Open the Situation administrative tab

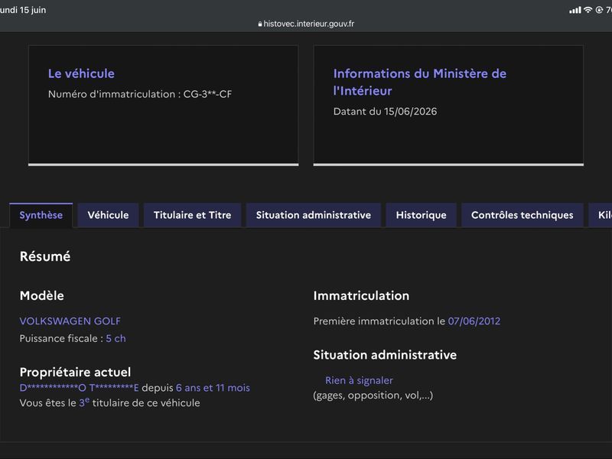click(x=314, y=215)
